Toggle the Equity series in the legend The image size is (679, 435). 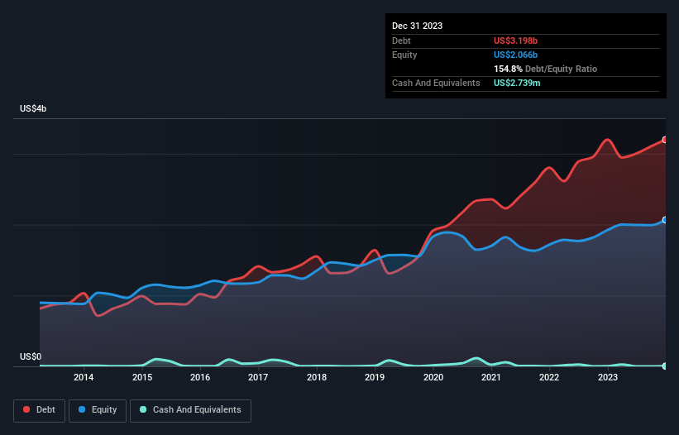[x=98, y=410]
